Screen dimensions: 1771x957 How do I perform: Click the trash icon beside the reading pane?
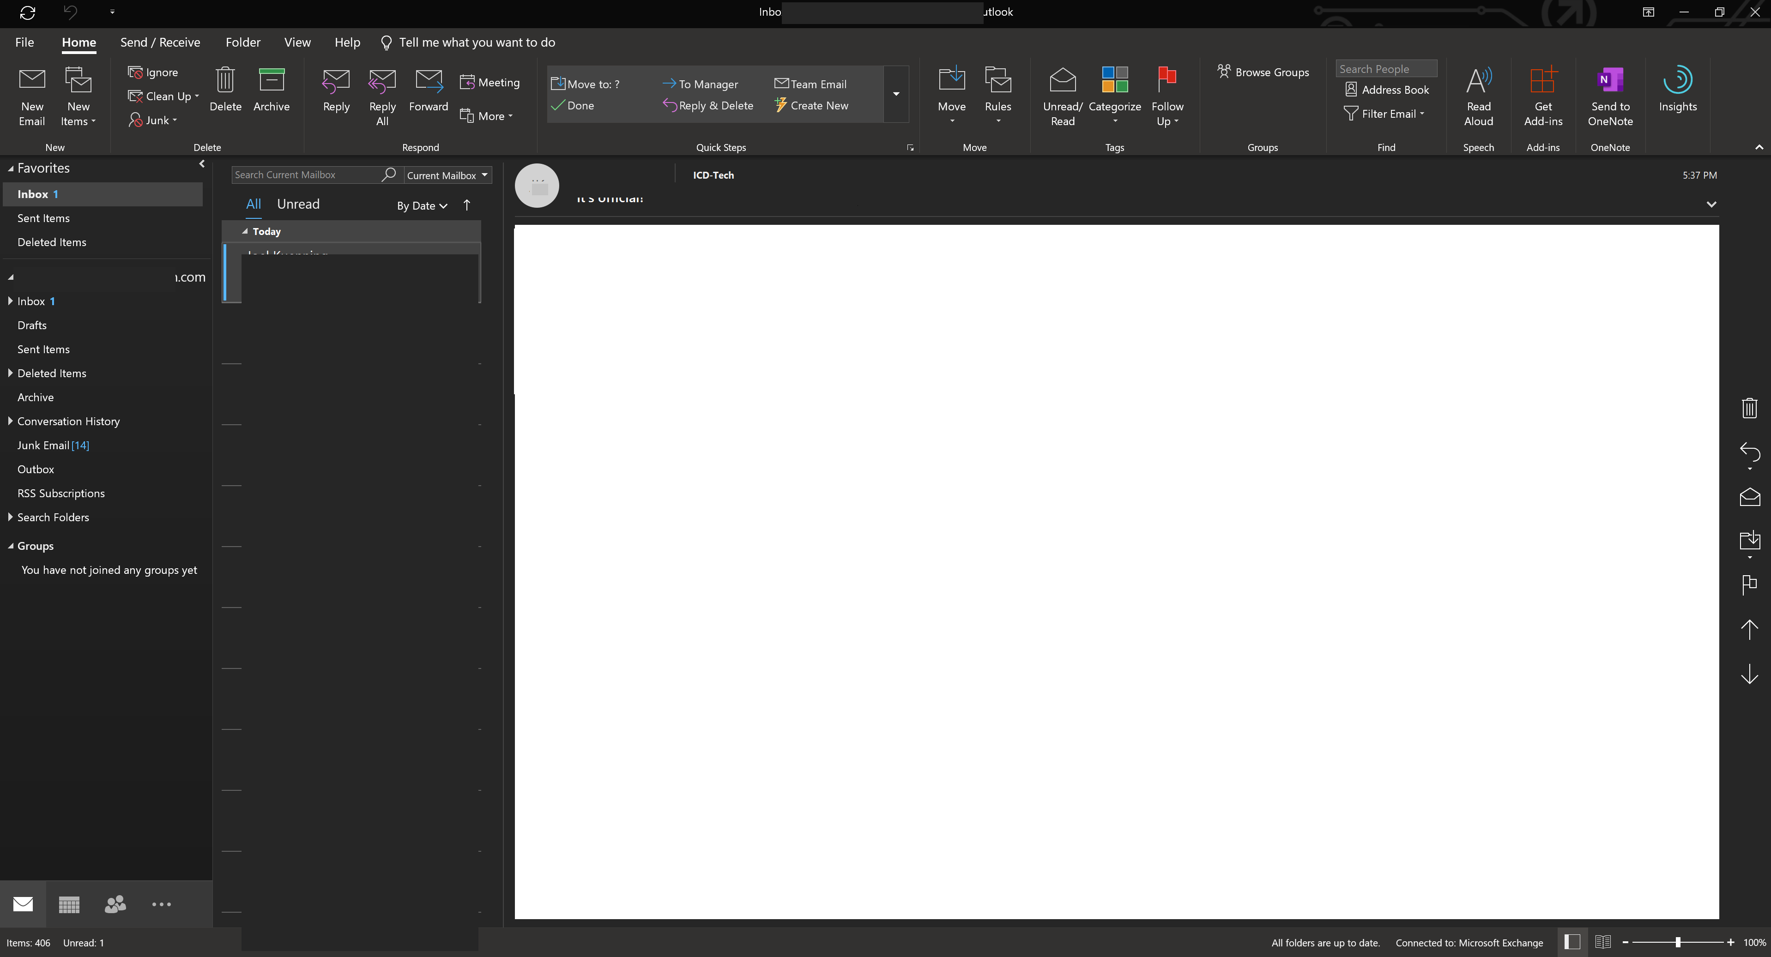click(x=1750, y=408)
